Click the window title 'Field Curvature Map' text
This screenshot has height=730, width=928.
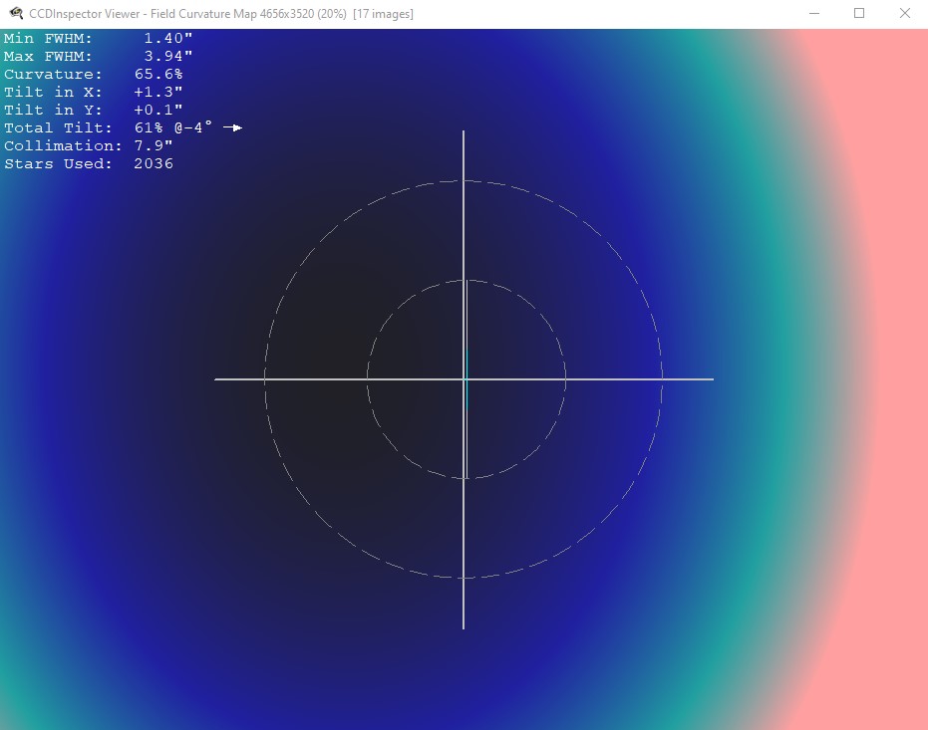point(203,14)
